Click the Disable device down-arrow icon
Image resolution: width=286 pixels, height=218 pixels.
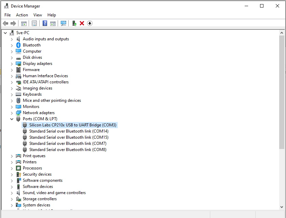(x=90, y=23)
